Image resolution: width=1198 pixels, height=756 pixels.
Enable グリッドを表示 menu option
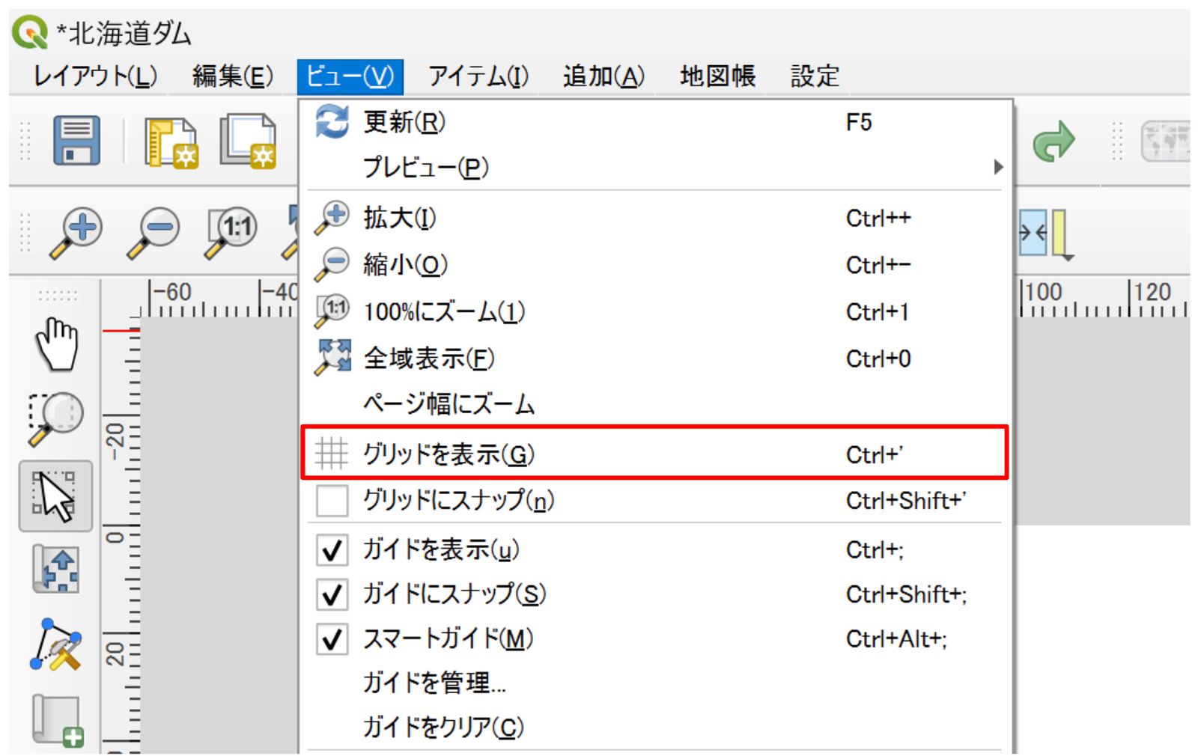(x=655, y=453)
